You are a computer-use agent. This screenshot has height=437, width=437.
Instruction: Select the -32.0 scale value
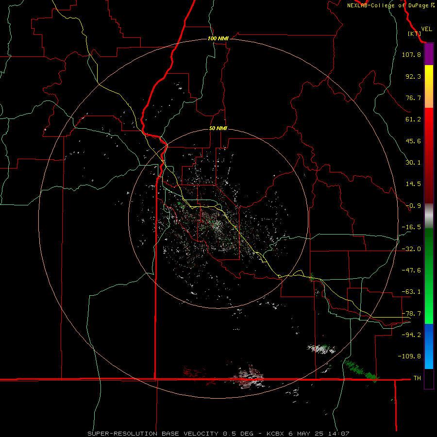pos(411,249)
